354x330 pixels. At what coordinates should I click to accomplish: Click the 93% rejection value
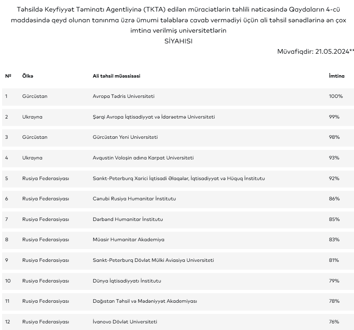334,158
